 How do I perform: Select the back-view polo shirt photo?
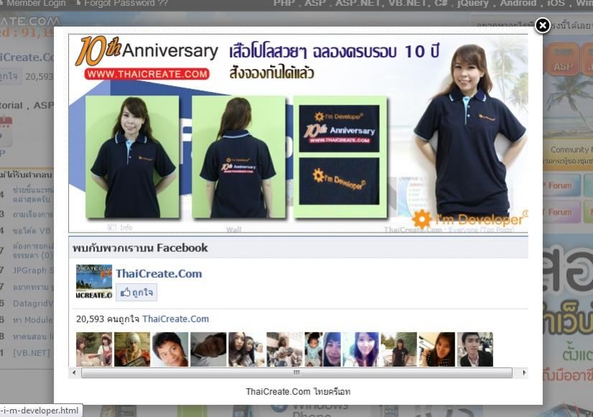point(238,156)
